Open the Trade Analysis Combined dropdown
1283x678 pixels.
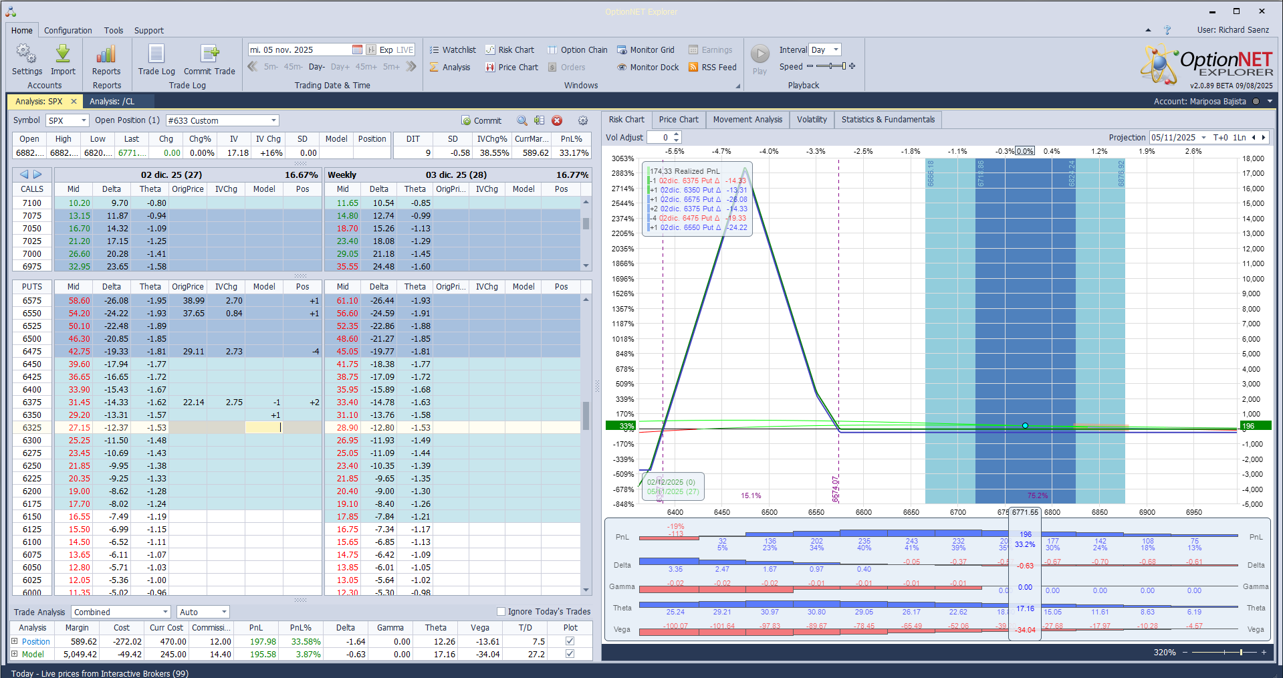165,612
